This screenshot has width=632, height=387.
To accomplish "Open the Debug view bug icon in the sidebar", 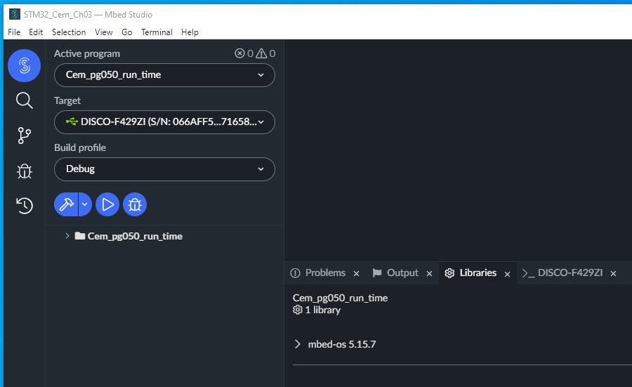I will [24, 171].
